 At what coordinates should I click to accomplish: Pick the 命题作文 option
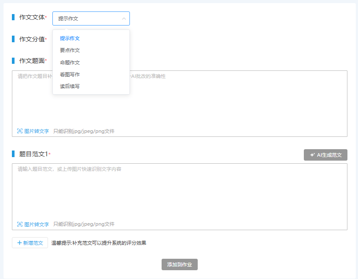(x=70, y=62)
